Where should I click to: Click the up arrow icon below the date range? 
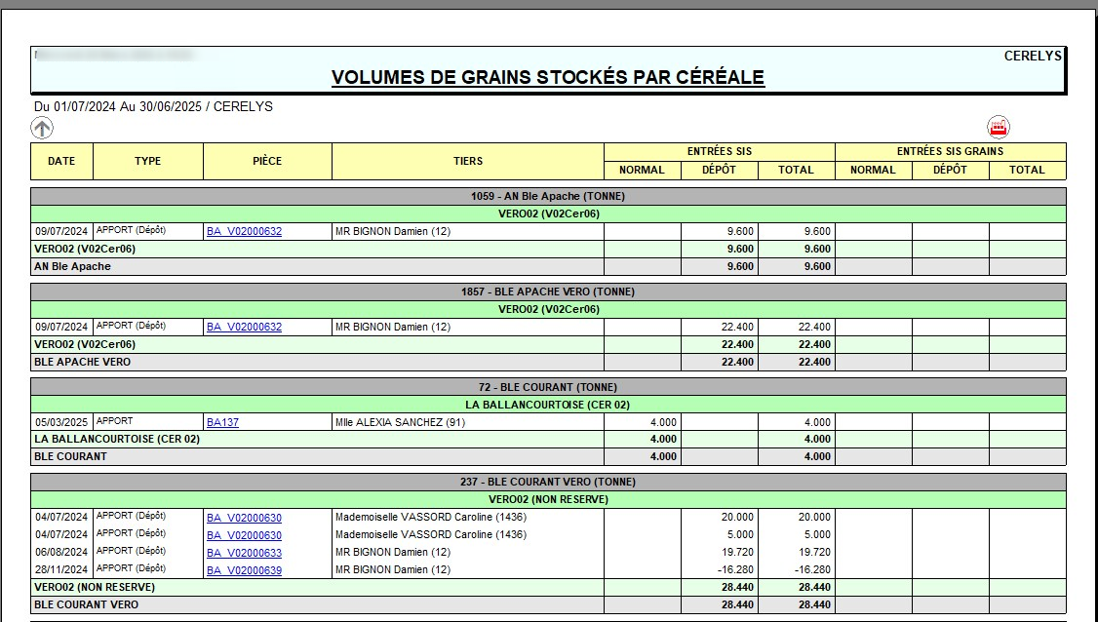[x=42, y=128]
